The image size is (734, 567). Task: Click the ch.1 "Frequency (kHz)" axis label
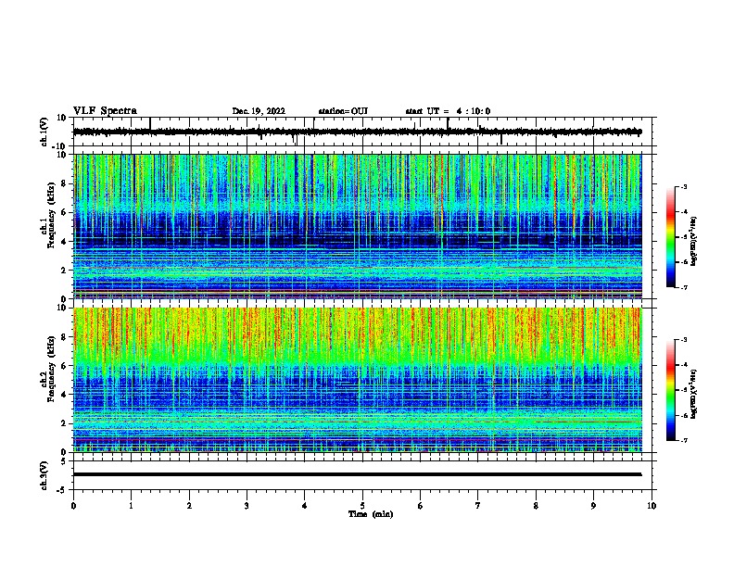coord(51,216)
